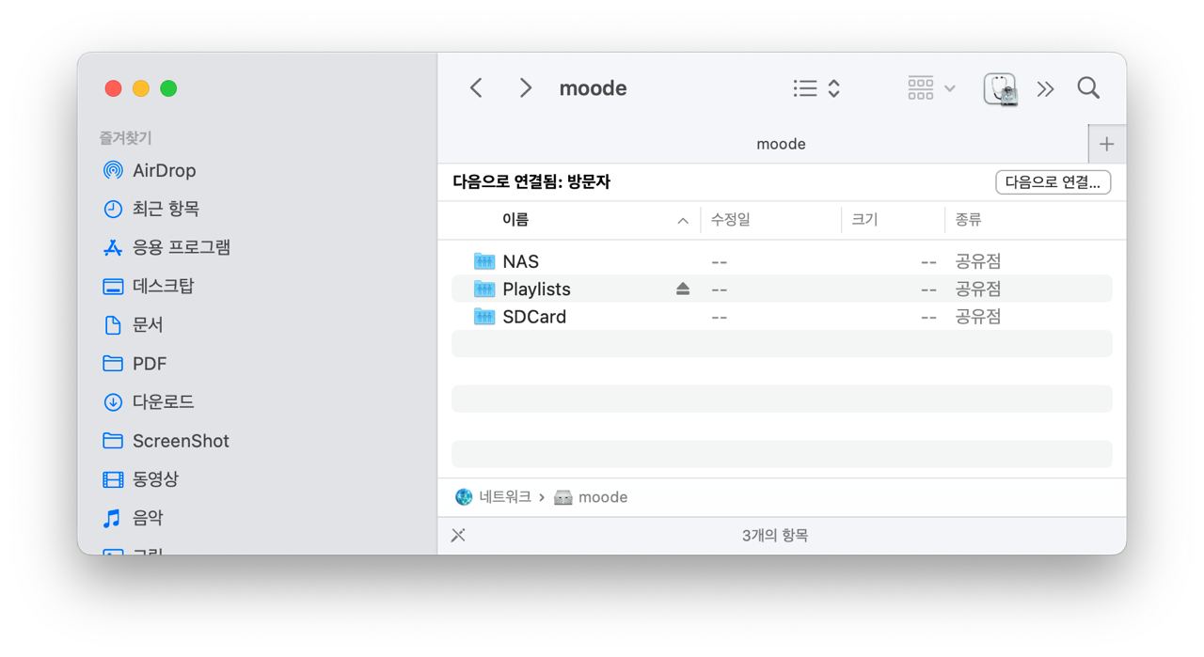
Task: Click the 네트워크 globe icon in path bar
Action: point(462,496)
